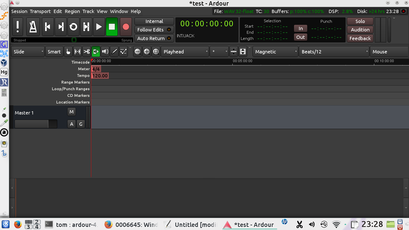
Task: Open the Transport menu
Action: pyautogui.click(x=40, y=11)
